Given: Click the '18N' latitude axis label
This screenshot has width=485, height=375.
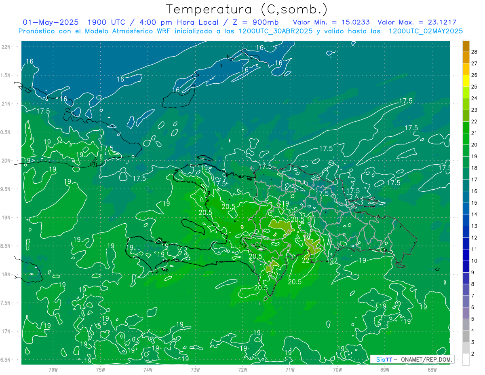Looking at the screenshot, I should [x=7, y=274].
